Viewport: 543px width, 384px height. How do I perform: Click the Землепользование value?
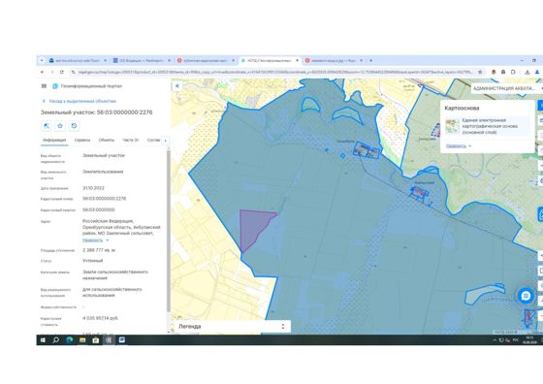pyautogui.click(x=103, y=172)
